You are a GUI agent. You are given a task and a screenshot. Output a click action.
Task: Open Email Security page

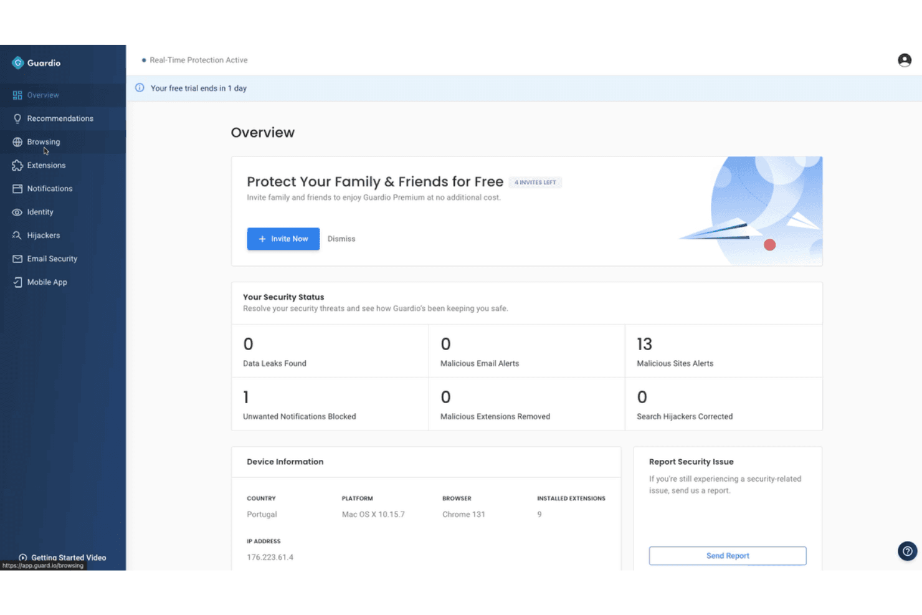[x=63, y=259]
